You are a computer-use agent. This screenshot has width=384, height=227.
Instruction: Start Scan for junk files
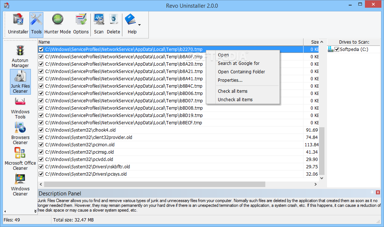point(99,25)
